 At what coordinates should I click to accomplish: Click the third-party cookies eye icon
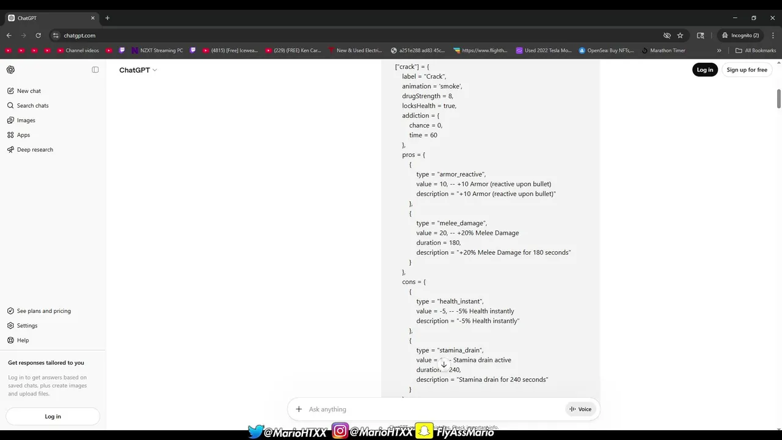pyautogui.click(x=667, y=35)
